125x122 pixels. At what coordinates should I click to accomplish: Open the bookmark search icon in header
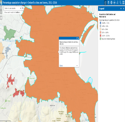point(117,3)
